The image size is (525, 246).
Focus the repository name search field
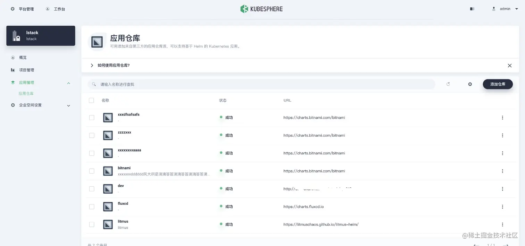pos(261,84)
